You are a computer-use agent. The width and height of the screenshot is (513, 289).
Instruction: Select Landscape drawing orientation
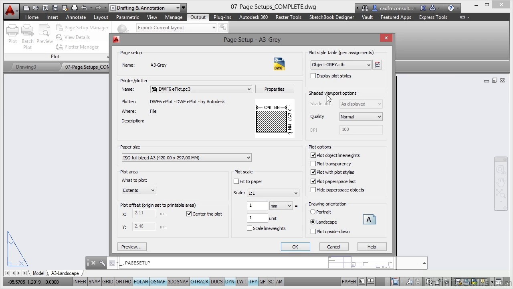313,222
